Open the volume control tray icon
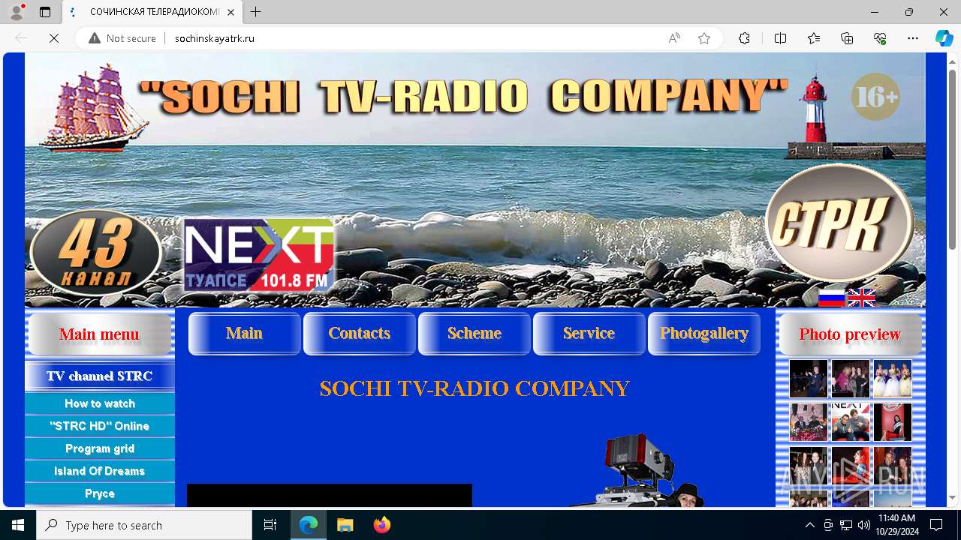961x540 pixels. (x=864, y=525)
